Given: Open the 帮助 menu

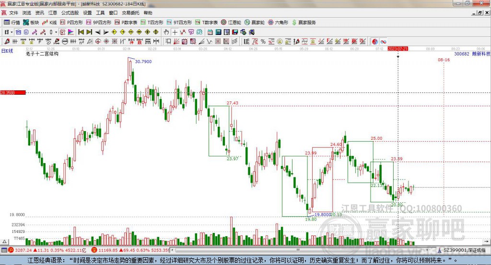Looking at the screenshot, I should [148, 13].
